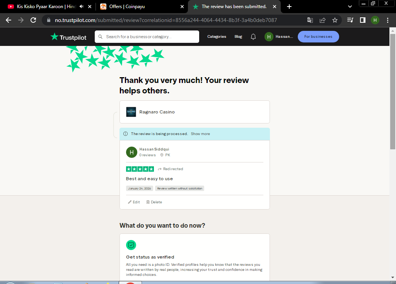Viewport: 396px width, 284px height.
Task: Open Chrome profile H avatar
Action: pos(375,20)
